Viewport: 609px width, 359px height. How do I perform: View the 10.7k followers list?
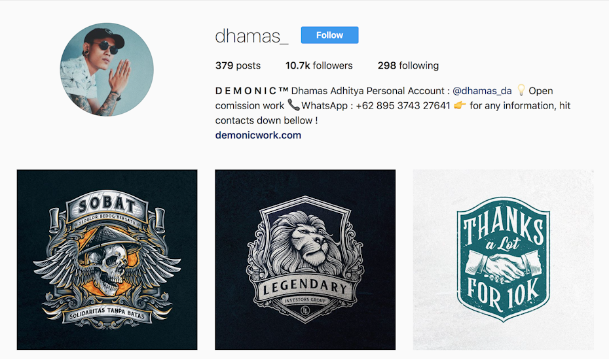(319, 65)
